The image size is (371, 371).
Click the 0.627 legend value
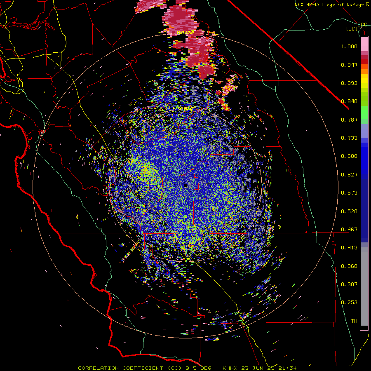pyautogui.click(x=349, y=175)
